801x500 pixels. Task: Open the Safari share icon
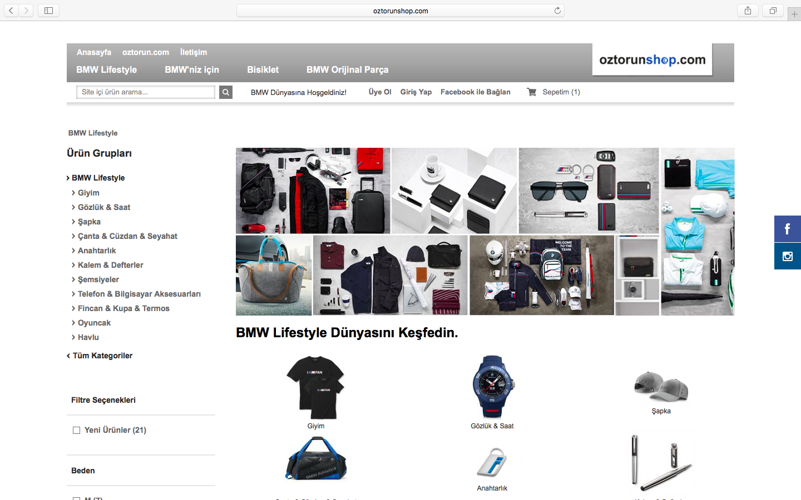(748, 11)
